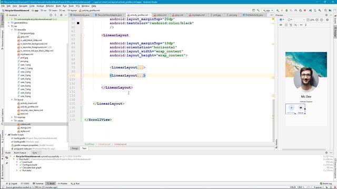
Task: Click the black color gutter swatch
Action: (78, 23)
